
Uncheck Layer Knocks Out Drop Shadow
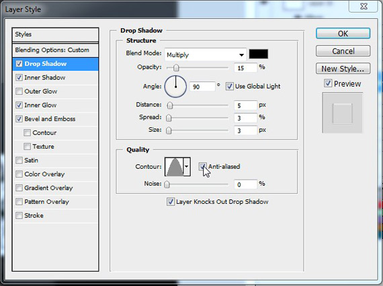pos(171,202)
